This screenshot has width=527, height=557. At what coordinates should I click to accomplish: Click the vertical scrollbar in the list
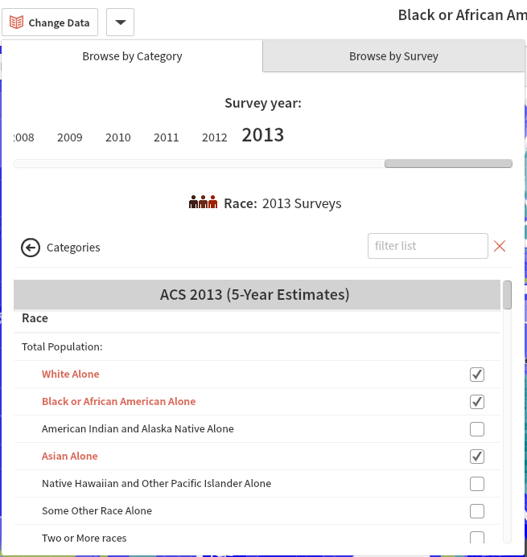point(507,296)
